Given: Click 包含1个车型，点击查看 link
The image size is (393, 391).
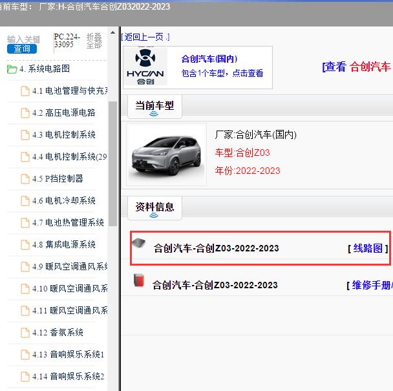Looking at the screenshot, I should pyautogui.click(x=222, y=73).
